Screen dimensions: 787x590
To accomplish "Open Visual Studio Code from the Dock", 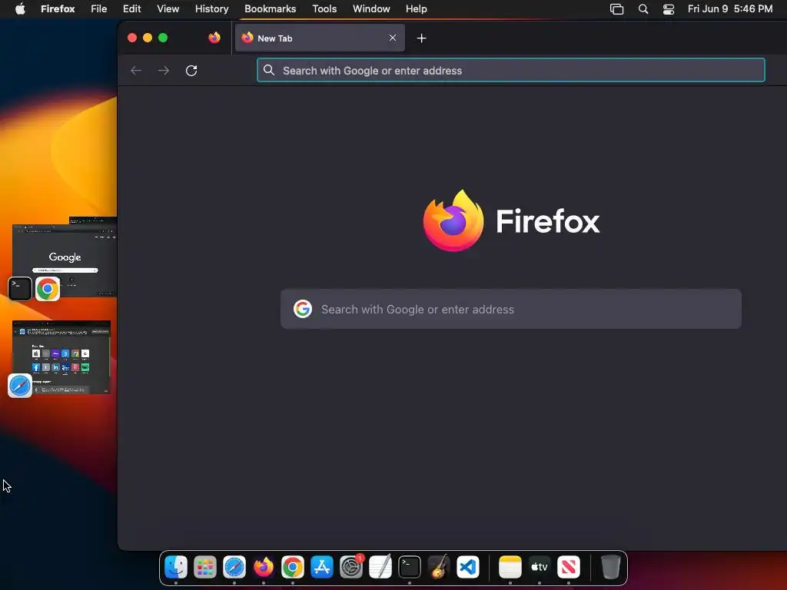I will (468, 568).
